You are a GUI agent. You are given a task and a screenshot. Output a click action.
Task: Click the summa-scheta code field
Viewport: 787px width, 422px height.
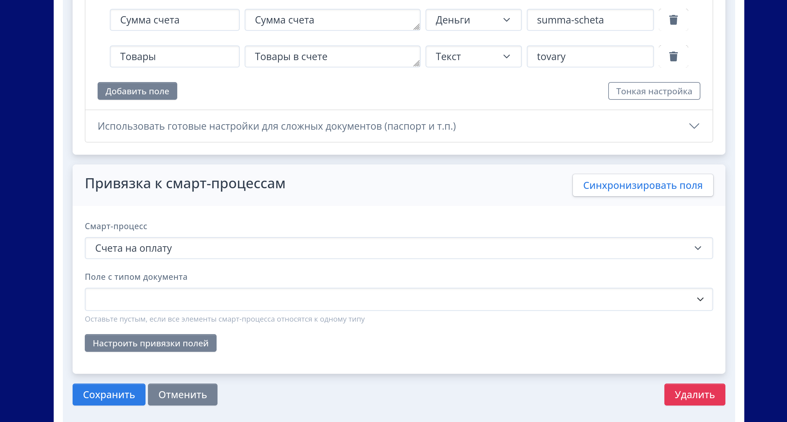(x=590, y=20)
